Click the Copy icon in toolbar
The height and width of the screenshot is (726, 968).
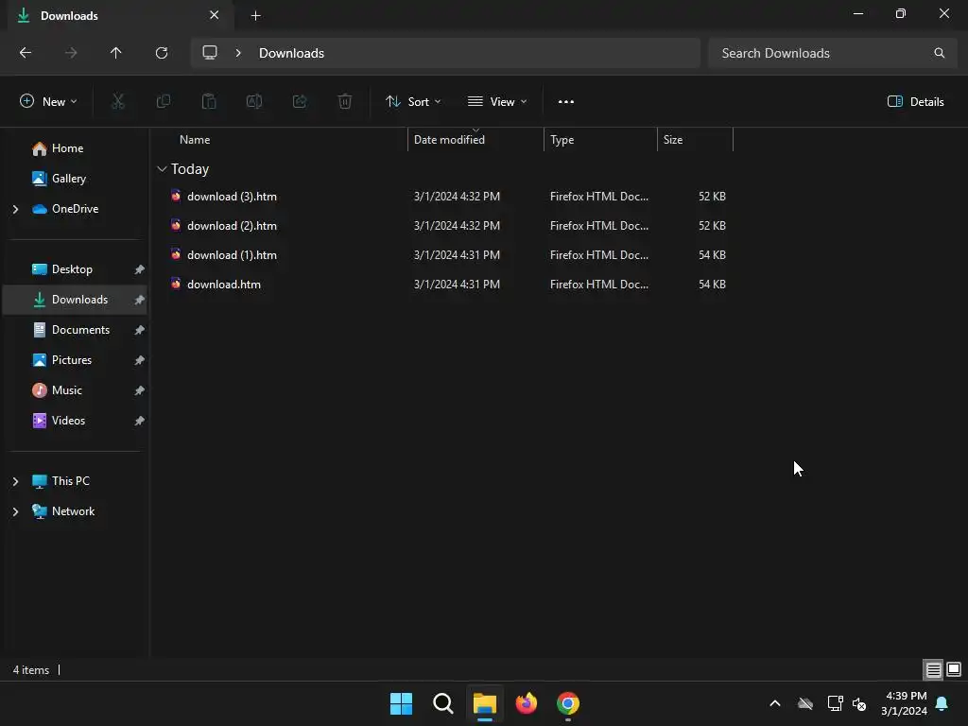[x=163, y=101]
